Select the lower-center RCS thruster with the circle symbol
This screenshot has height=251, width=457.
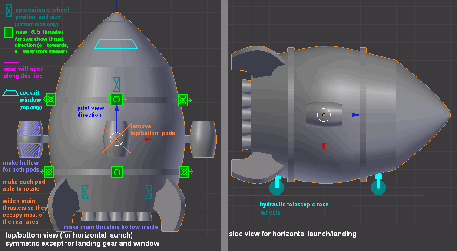click(x=117, y=172)
